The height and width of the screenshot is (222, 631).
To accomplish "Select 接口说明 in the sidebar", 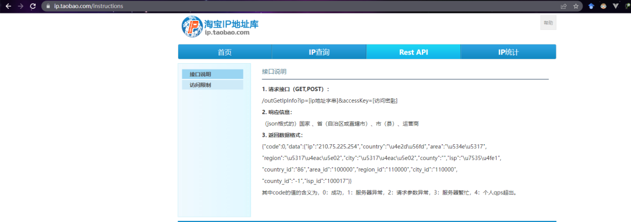I will coord(213,74).
